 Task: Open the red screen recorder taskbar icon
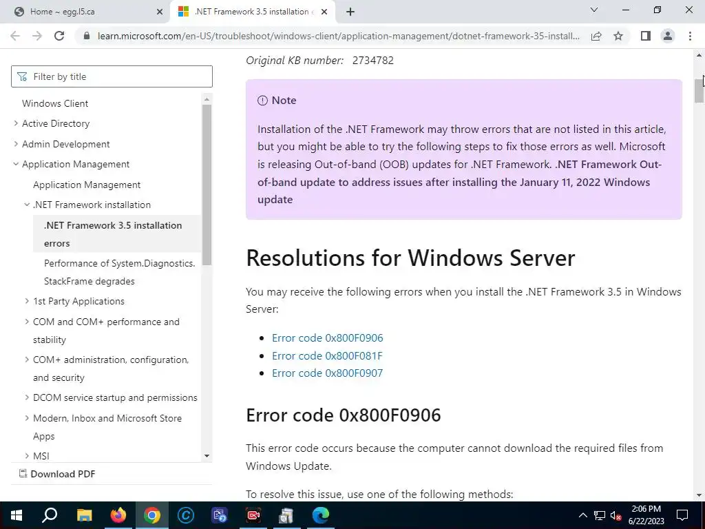(x=253, y=515)
